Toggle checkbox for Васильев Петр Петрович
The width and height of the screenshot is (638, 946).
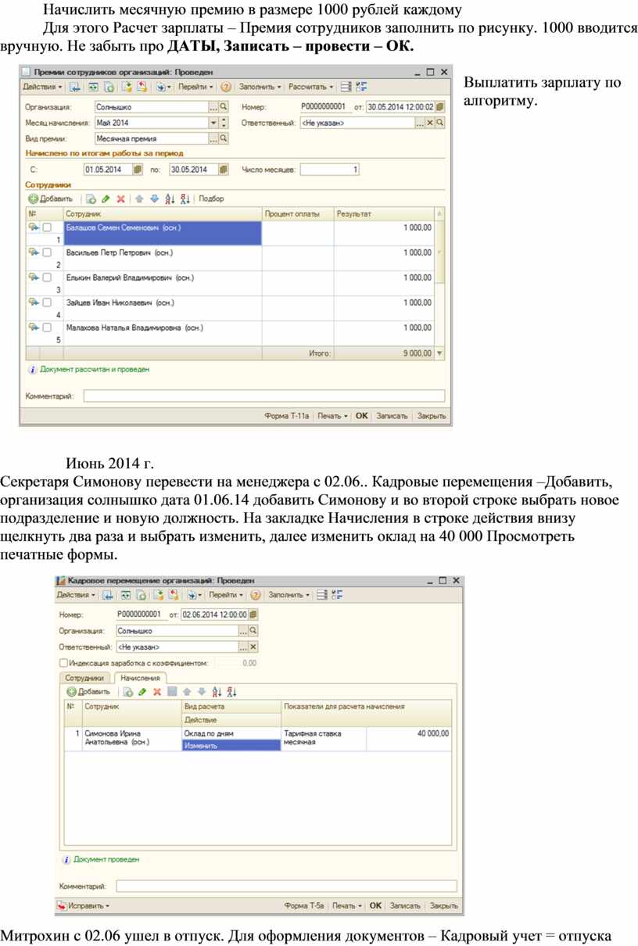[x=47, y=253]
